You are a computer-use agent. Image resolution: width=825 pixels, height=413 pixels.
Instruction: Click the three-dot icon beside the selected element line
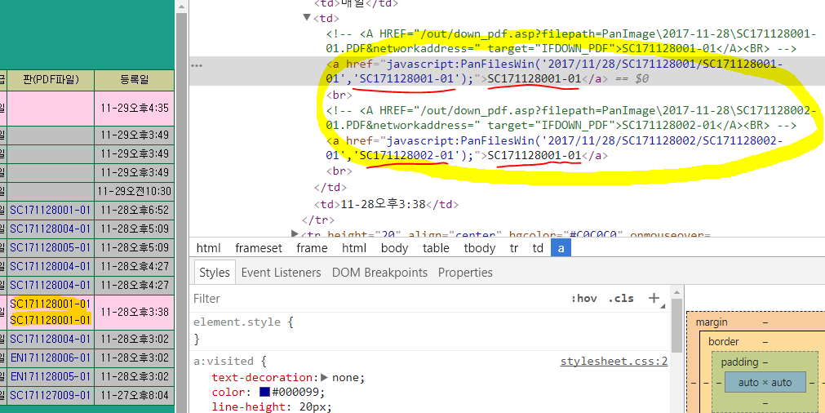click(x=197, y=64)
